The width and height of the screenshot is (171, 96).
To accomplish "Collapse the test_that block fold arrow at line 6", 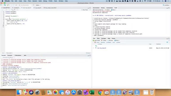I will (x=5, y=19).
